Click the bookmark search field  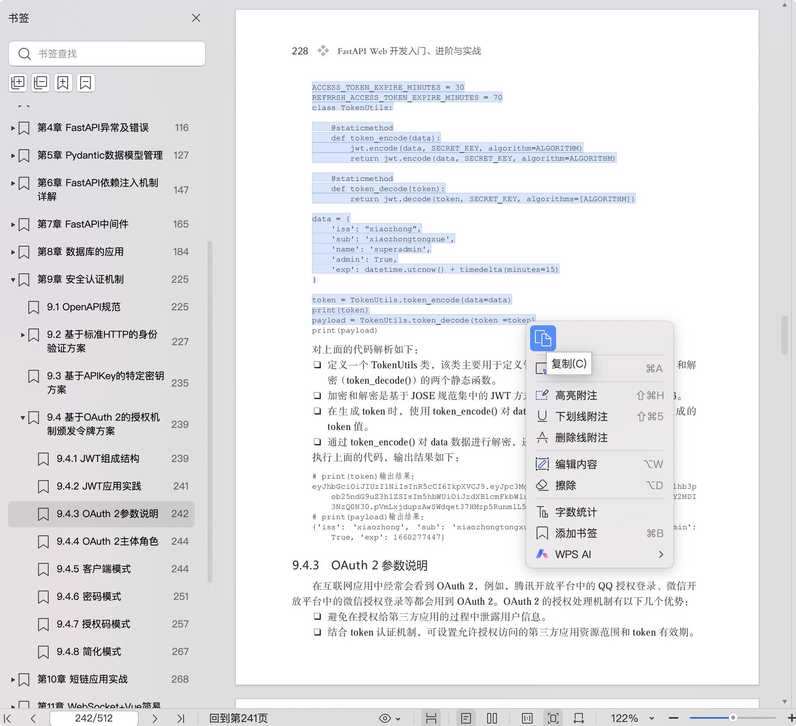click(x=107, y=54)
